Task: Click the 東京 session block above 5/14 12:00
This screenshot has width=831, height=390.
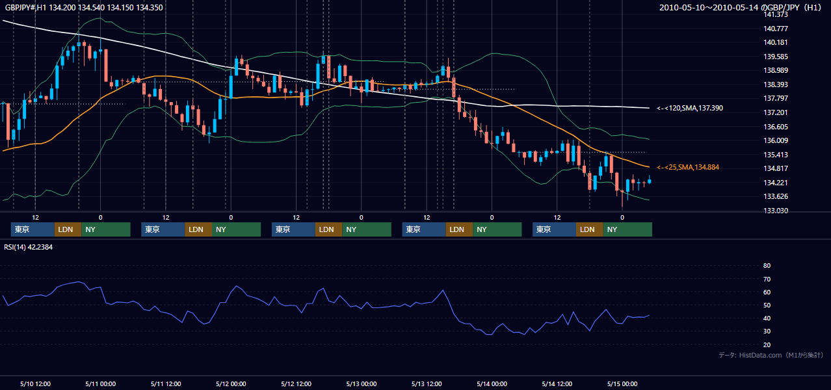Action: pos(554,229)
